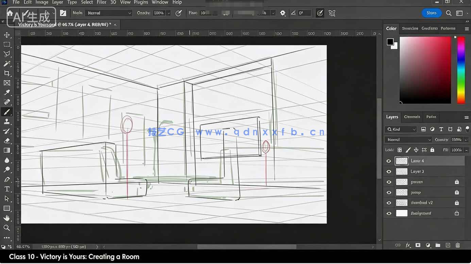
Task: Click the delete layer trash icon
Action: [458, 245]
